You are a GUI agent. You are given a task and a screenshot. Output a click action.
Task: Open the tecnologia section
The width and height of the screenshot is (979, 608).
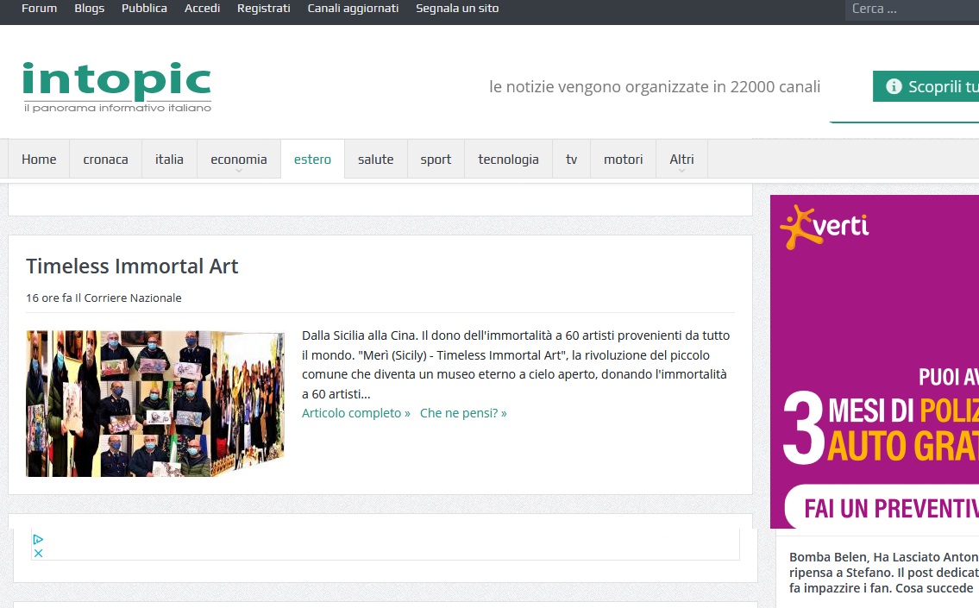tap(508, 160)
